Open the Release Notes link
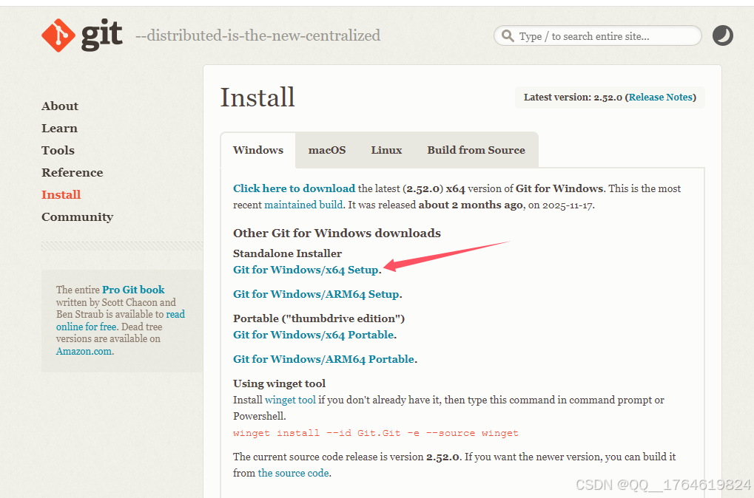754x498 pixels. pos(660,98)
